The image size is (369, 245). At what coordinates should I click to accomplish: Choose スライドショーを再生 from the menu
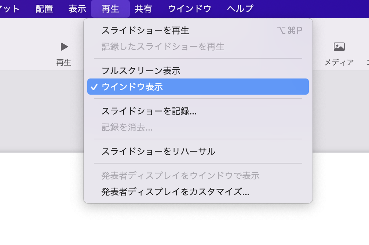pyautogui.click(x=145, y=30)
